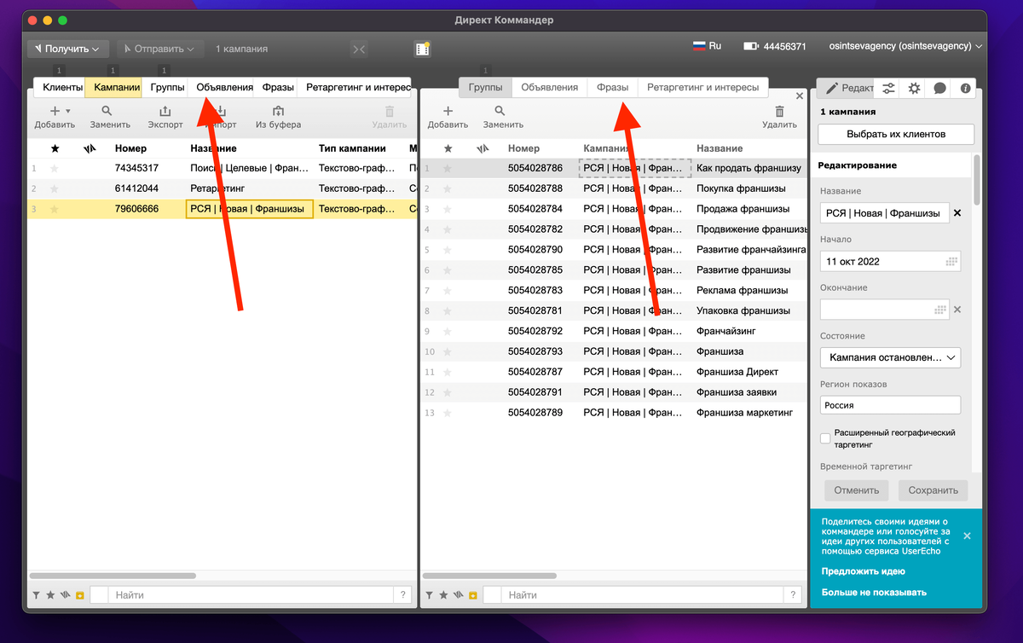This screenshot has height=643, width=1023.
Task: Open left panel Объявления tab
Action: (x=224, y=87)
